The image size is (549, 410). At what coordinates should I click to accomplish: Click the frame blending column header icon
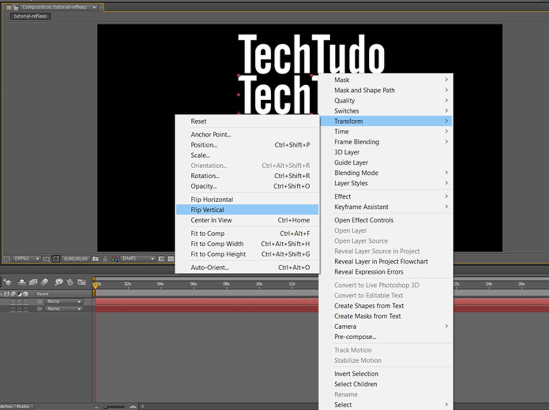pos(6,294)
